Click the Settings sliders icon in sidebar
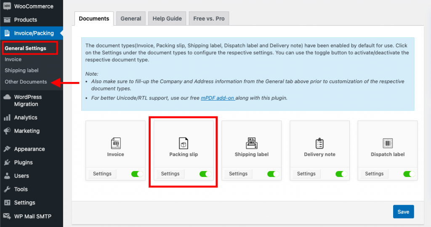The width and height of the screenshot is (431, 227). coord(7,203)
